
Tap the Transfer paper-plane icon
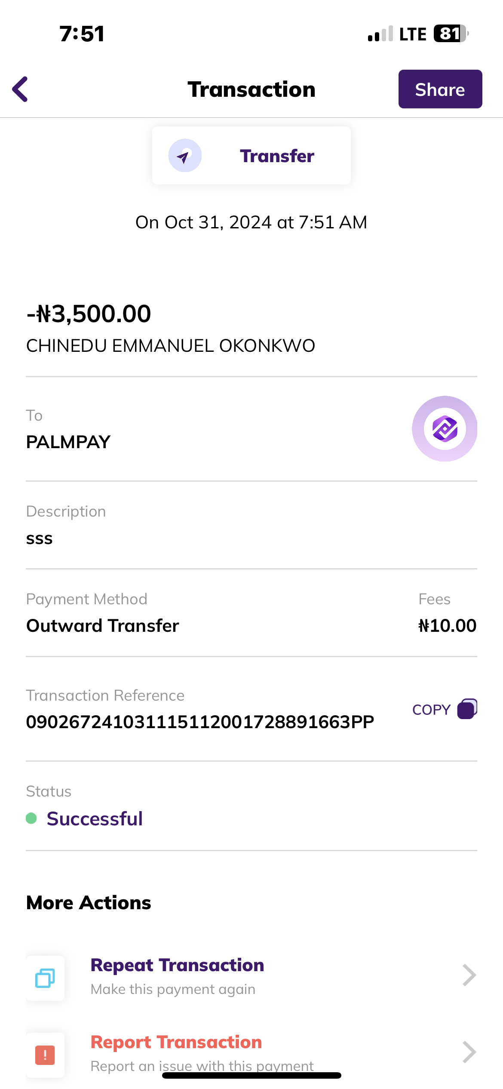pyautogui.click(x=185, y=156)
